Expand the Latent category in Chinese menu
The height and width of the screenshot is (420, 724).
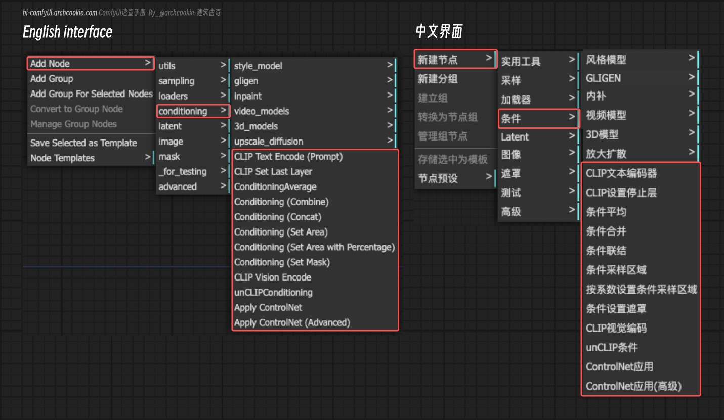coord(539,137)
